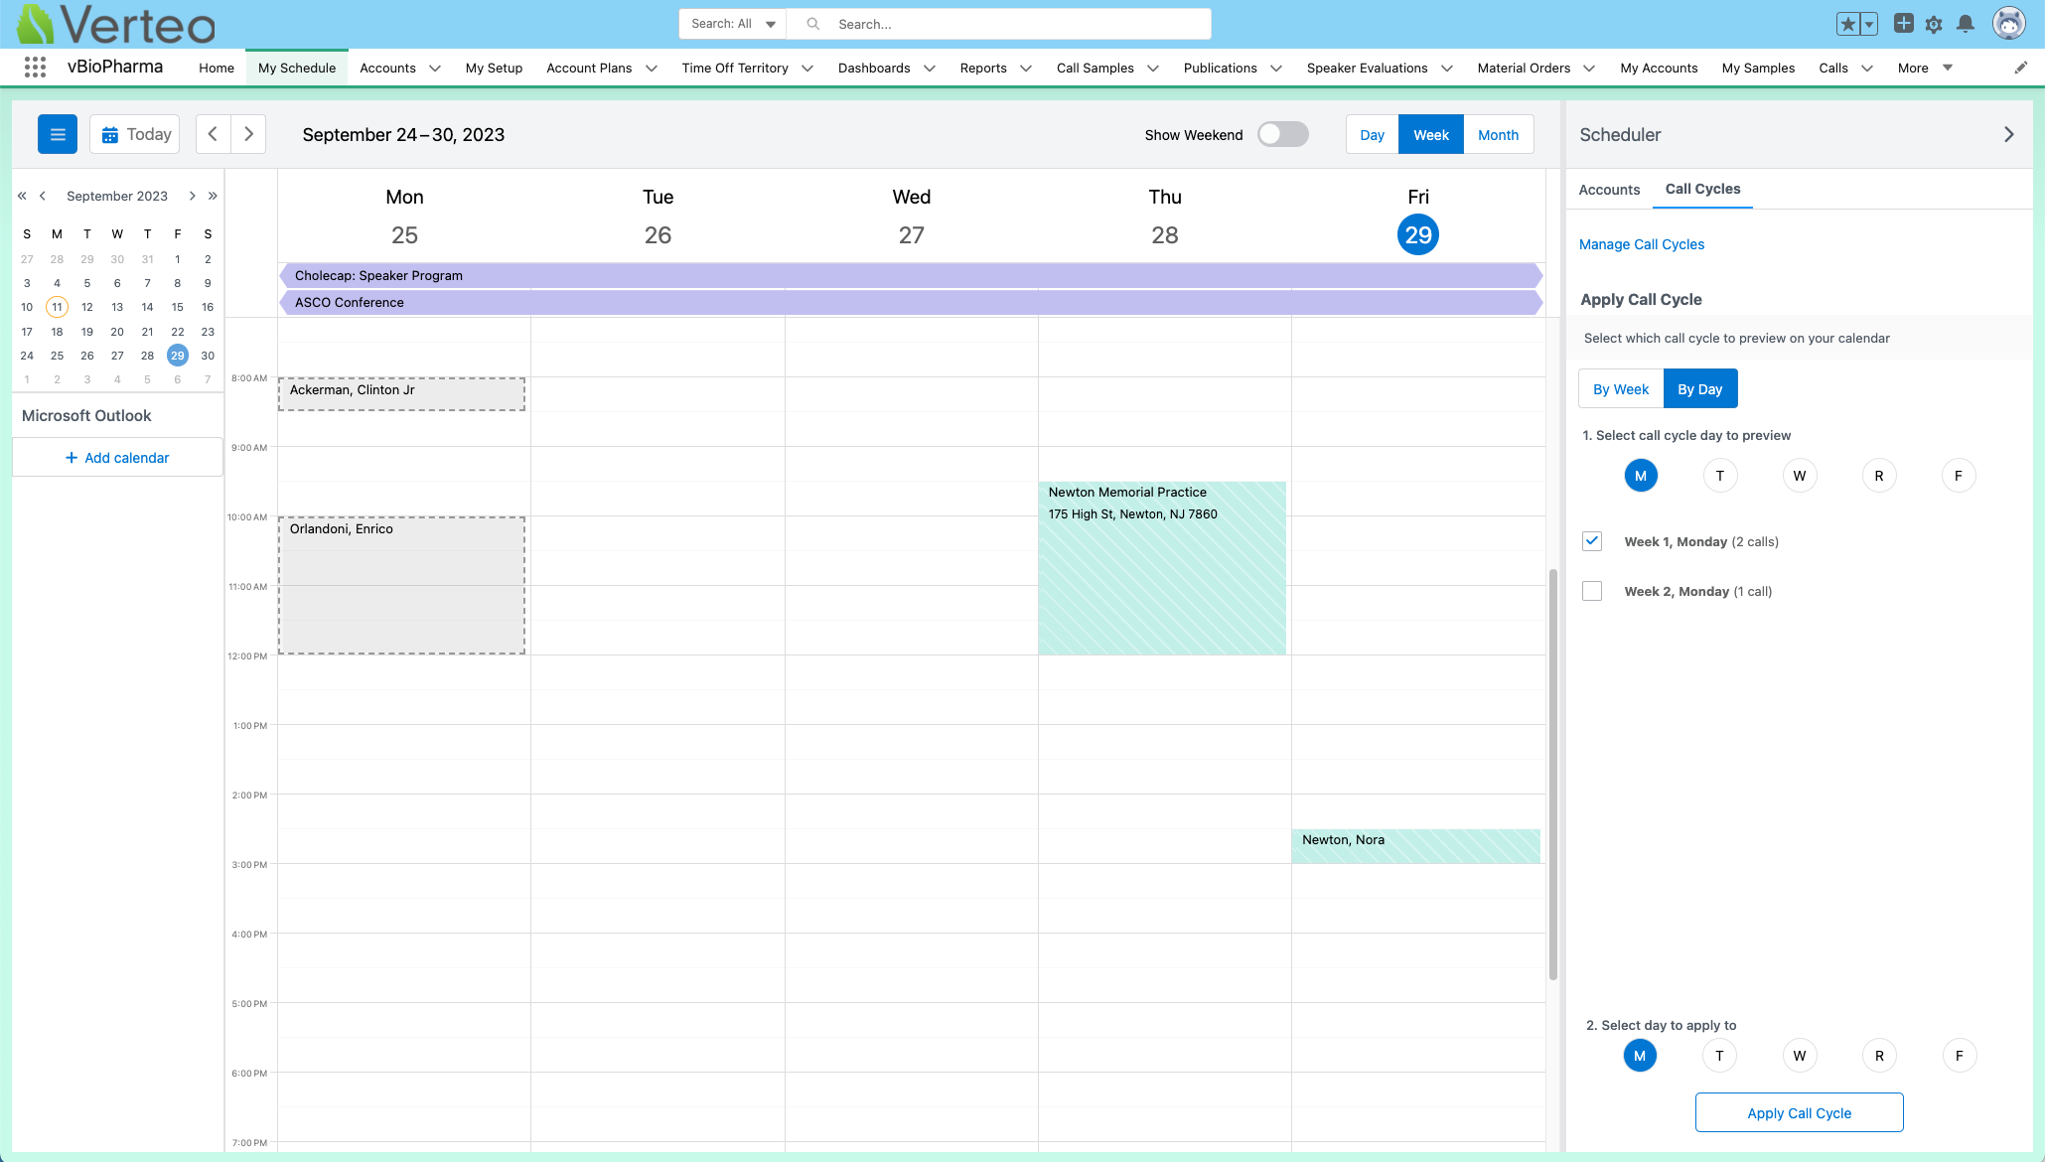Open notifications bell
Screen dimensions: 2045x1162
pos(1966,23)
